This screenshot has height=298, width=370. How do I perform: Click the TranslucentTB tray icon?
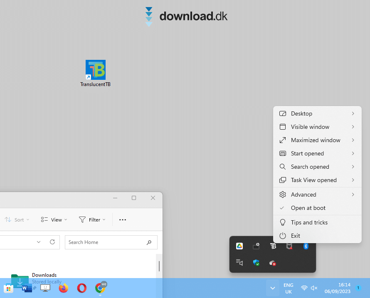tap(273, 246)
